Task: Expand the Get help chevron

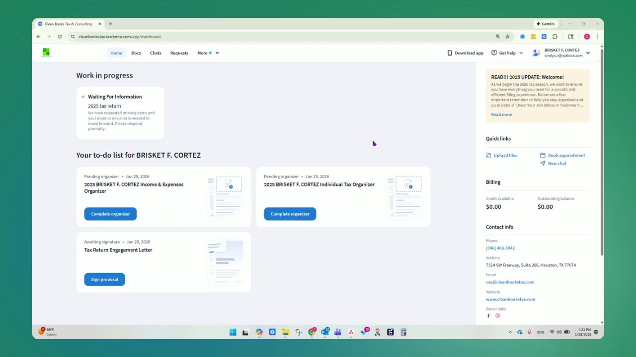Action: coord(521,53)
